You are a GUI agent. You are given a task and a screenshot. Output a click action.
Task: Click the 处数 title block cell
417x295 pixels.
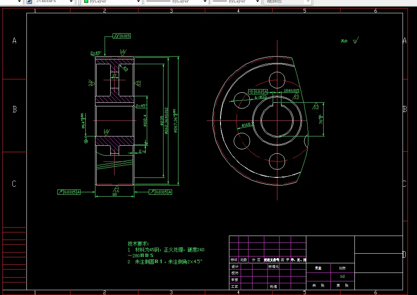pos(244,260)
